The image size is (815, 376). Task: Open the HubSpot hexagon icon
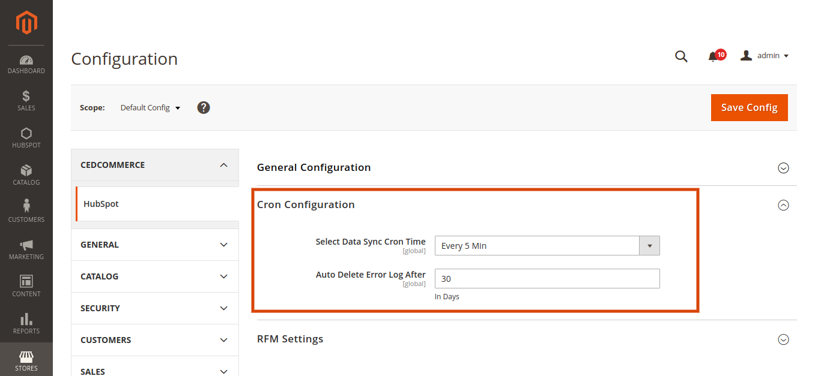[x=26, y=133]
